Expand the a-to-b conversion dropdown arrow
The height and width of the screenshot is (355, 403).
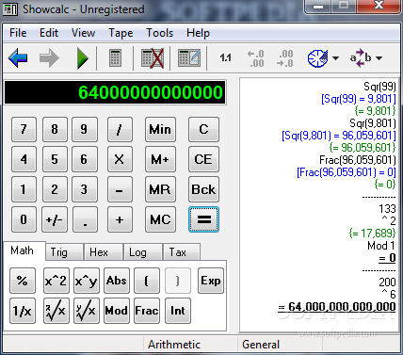click(379, 58)
